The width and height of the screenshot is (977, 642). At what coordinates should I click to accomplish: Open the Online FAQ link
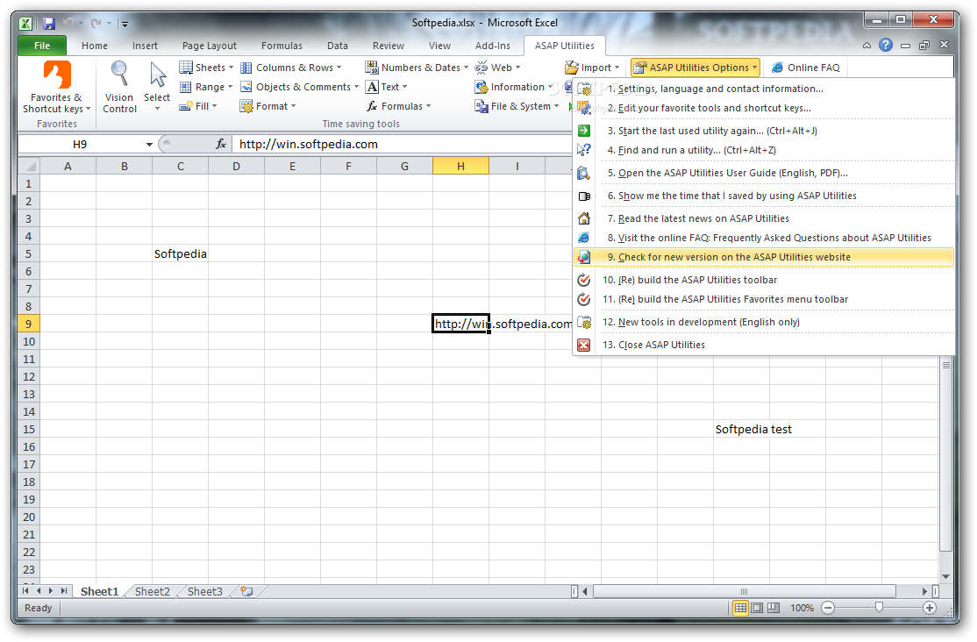806,68
